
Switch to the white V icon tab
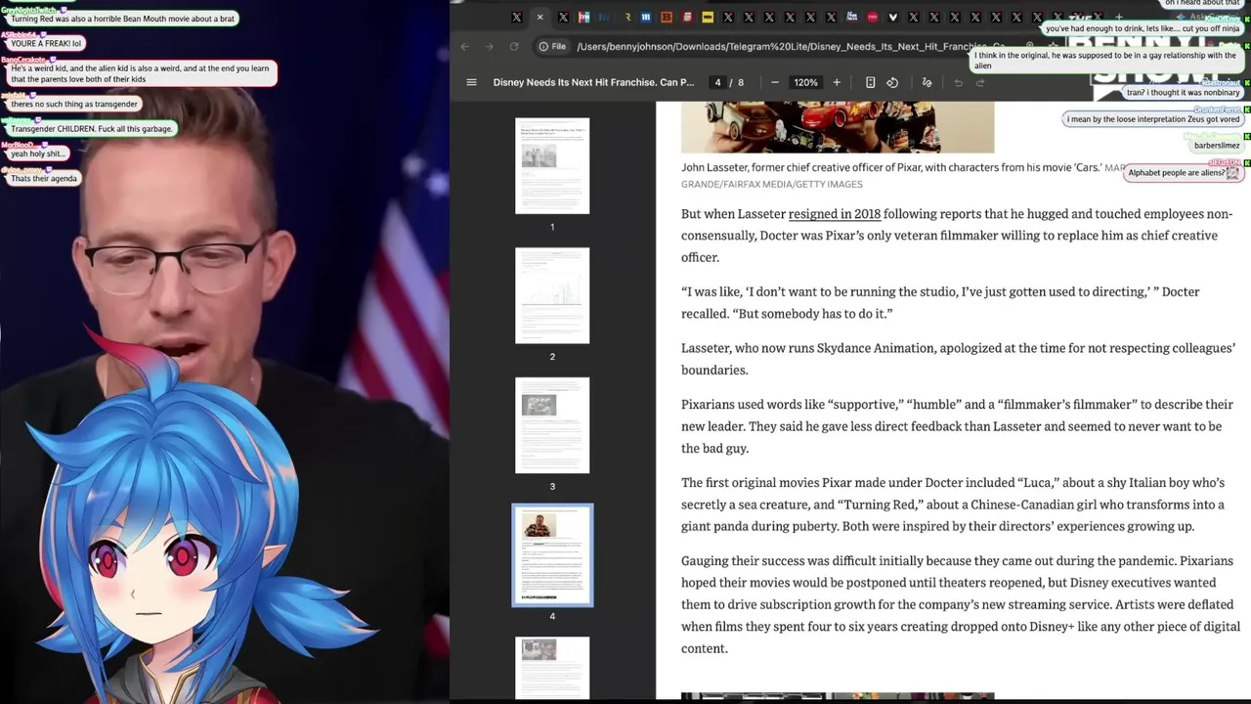(x=893, y=17)
